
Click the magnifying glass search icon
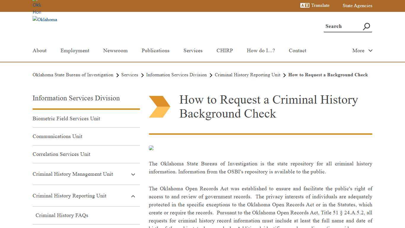366,26
